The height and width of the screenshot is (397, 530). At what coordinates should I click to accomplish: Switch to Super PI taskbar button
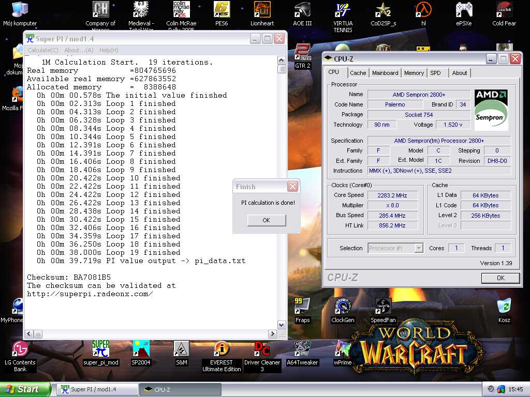point(97,390)
